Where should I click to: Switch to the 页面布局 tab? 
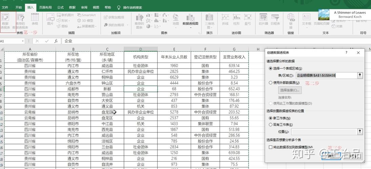45,7
